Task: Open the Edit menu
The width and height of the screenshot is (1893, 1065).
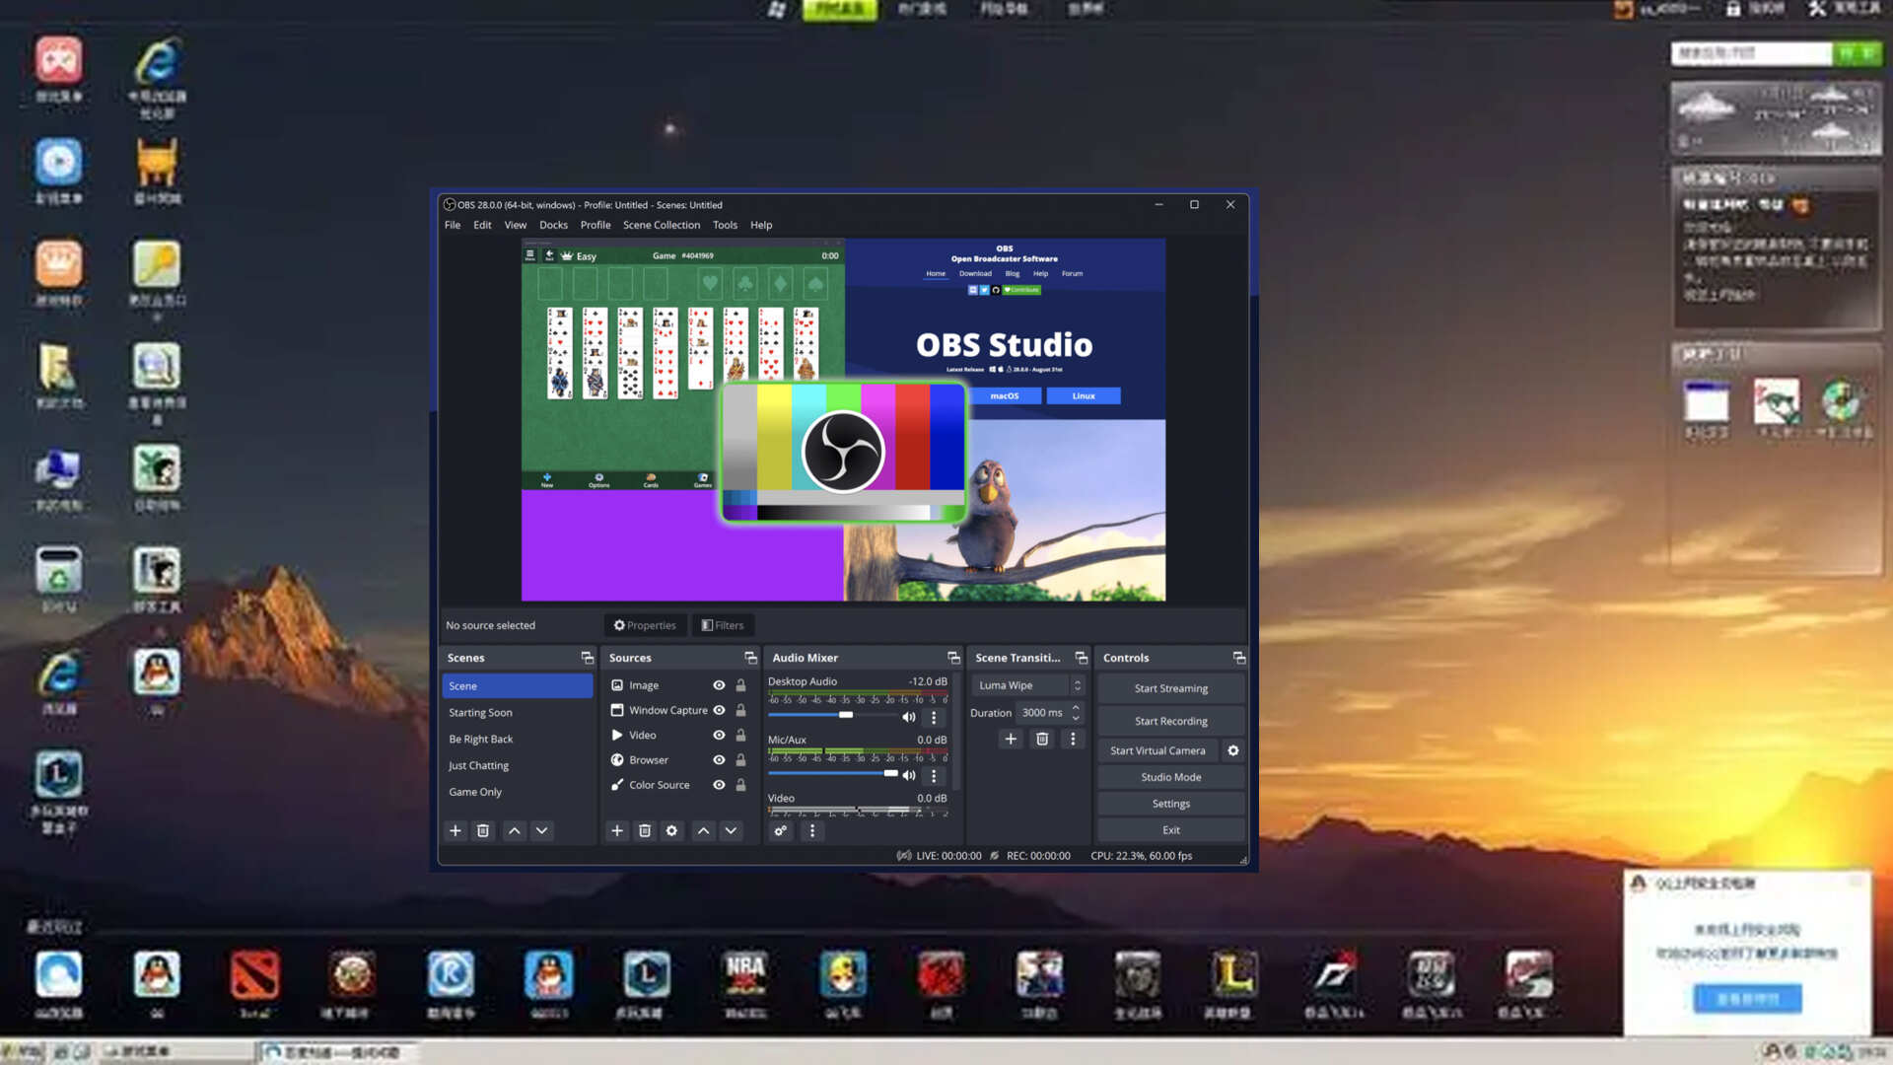Action: (x=482, y=225)
